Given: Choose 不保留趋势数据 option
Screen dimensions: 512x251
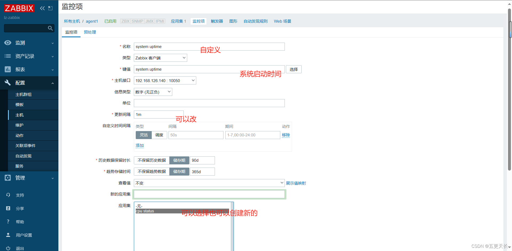Looking at the screenshot, I should pos(152,172).
